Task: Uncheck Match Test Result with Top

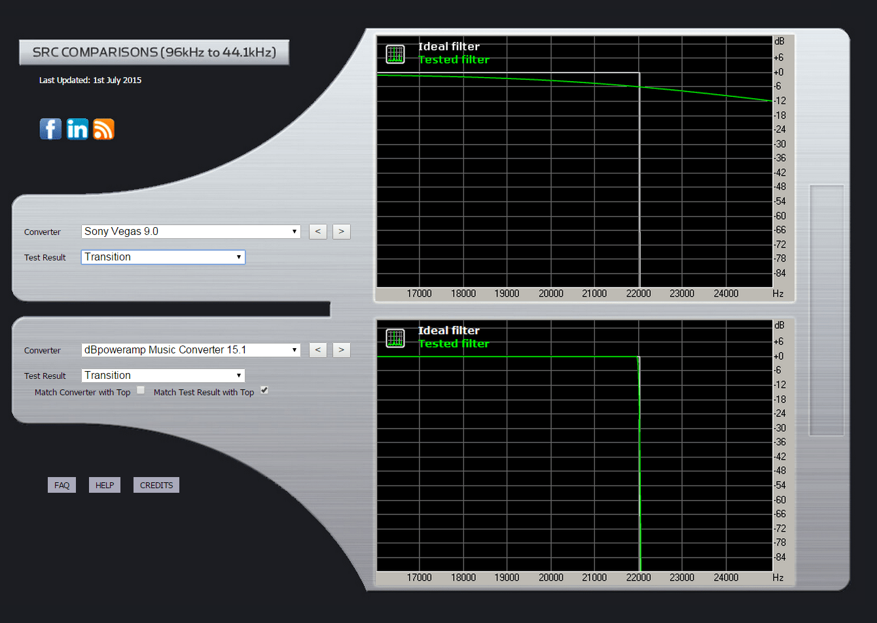Action: click(264, 389)
